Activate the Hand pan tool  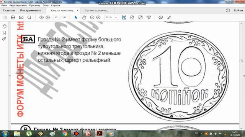tap(84, 18)
